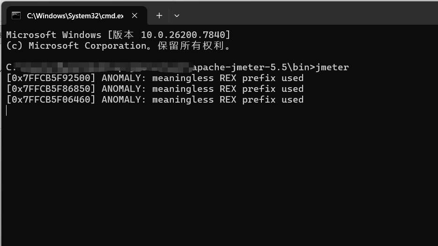Close the cmd.exe terminal tab
This screenshot has width=438, height=246.
click(x=134, y=15)
